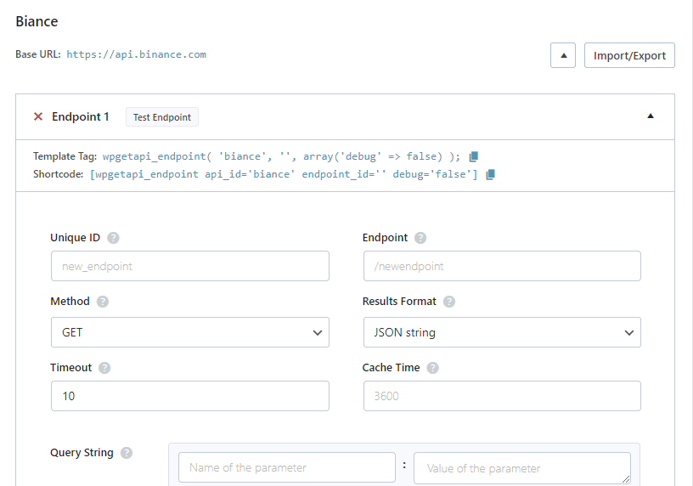The image size is (693, 486).
Task: Click the query parameter name field
Action: 286,467
